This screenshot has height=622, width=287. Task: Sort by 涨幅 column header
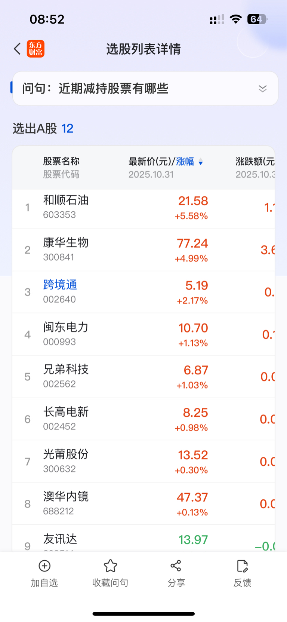point(185,162)
